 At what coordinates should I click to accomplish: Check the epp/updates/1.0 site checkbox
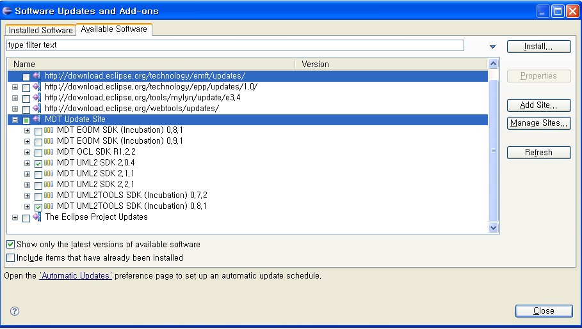26,88
